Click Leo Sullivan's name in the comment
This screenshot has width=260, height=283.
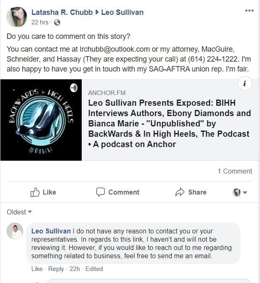51,231
